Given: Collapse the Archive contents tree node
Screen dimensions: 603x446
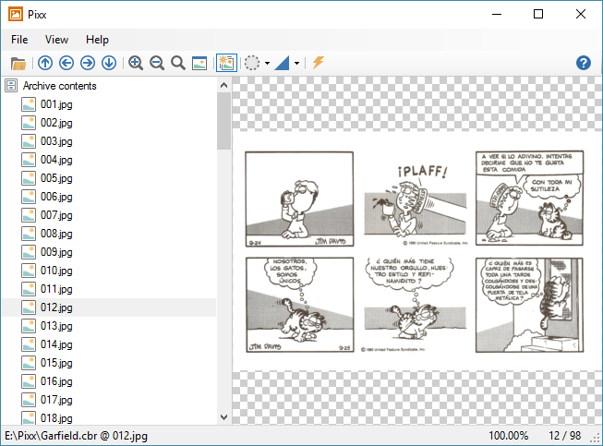Looking at the screenshot, I should [x=11, y=86].
